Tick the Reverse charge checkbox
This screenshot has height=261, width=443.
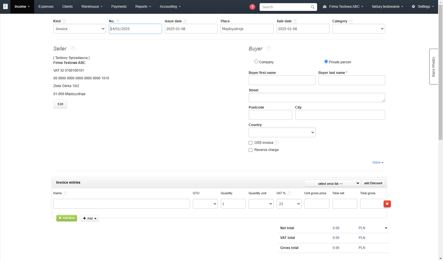click(x=250, y=150)
